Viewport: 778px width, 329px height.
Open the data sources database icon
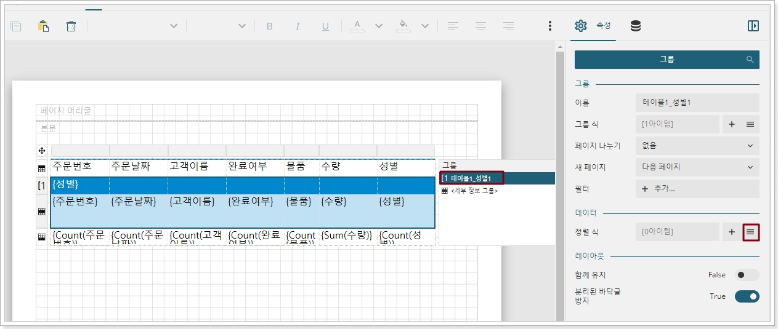(x=635, y=26)
